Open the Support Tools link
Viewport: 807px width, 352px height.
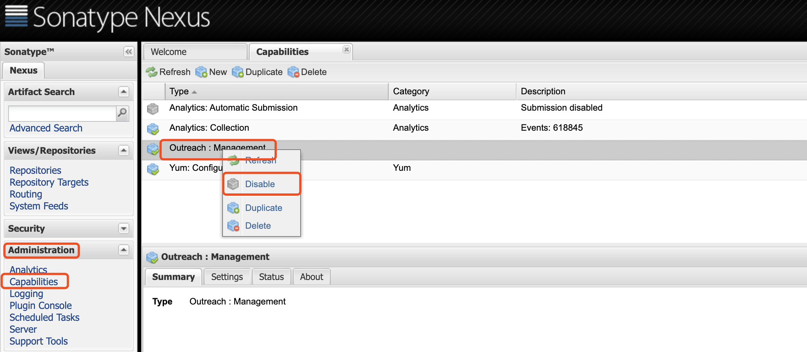[39, 341]
